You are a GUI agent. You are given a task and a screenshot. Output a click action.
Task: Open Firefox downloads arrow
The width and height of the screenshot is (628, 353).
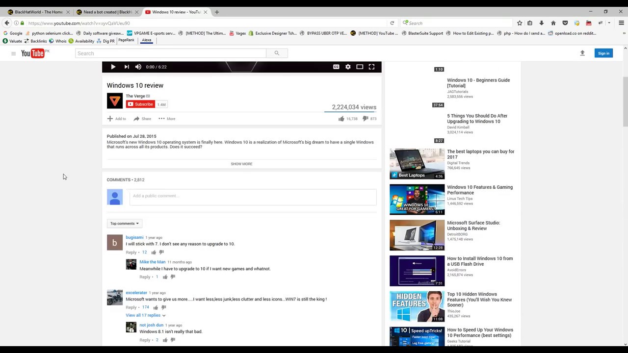[x=542, y=23]
